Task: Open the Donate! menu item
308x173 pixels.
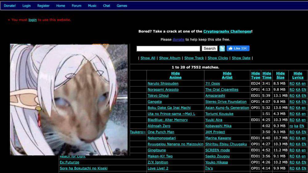Action: coord(10,6)
